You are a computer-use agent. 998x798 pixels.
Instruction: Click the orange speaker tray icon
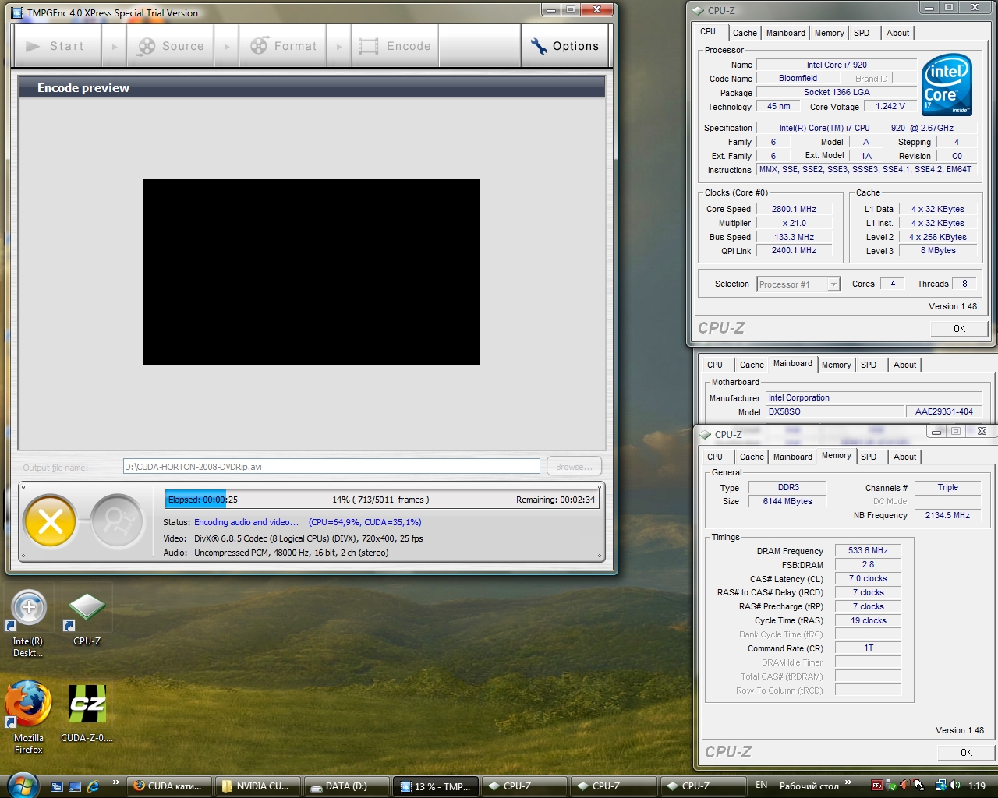(x=904, y=786)
